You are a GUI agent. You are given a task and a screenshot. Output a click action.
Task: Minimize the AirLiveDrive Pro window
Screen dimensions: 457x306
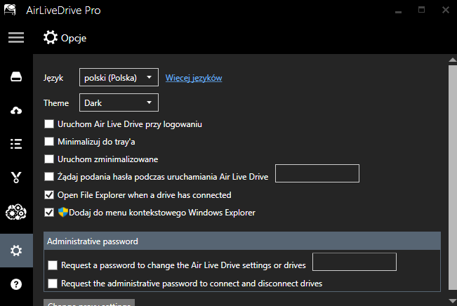click(399, 11)
